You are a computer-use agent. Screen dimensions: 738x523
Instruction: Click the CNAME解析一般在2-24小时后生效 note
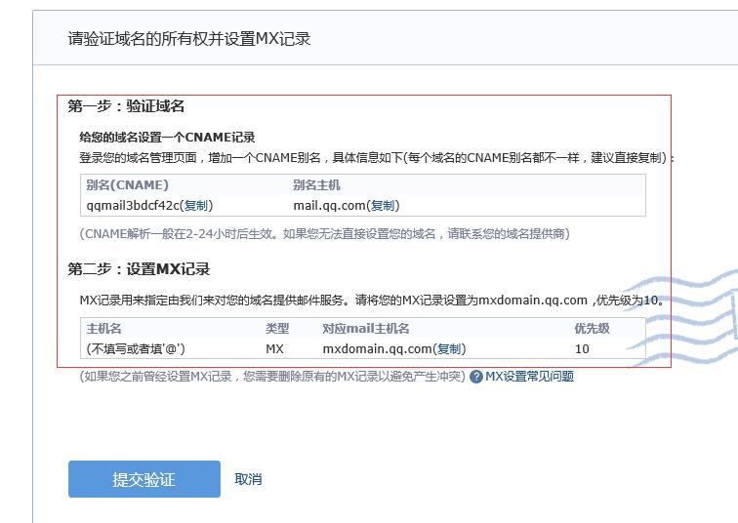pos(324,234)
